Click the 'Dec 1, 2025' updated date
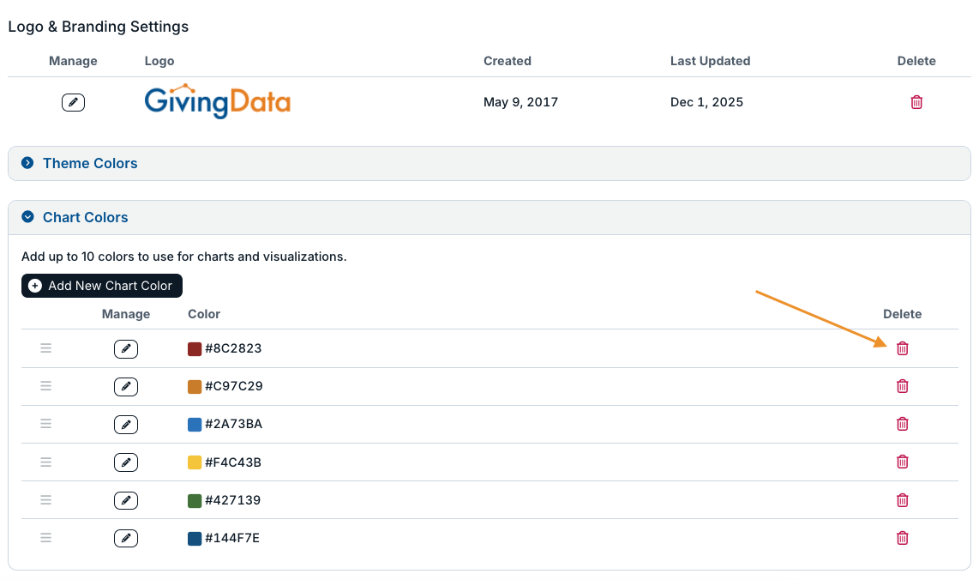 pyautogui.click(x=706, y=102)
